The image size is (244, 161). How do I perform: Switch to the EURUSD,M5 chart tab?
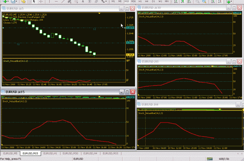tap(10, 153)
